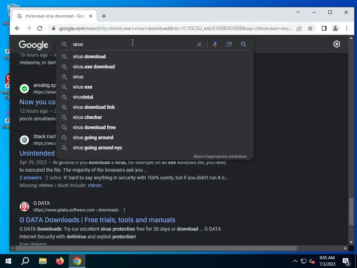This screenshot has height=268, width=357.
Task: Click the "chiron" must include link
Action: (94, 185)
